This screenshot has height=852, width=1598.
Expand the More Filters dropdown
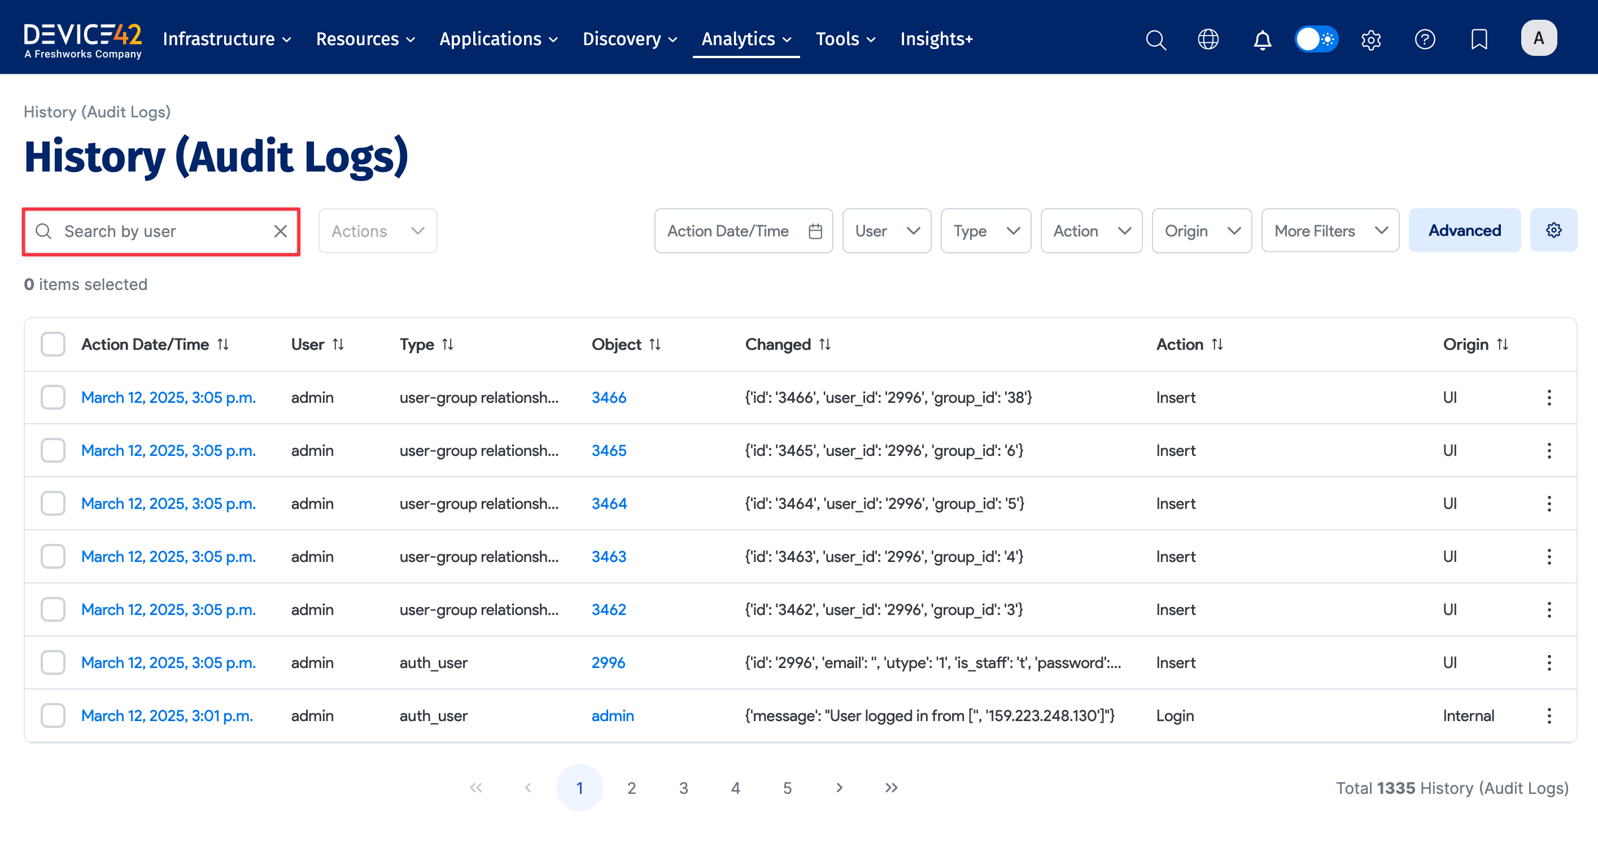tap(1329, 231)
